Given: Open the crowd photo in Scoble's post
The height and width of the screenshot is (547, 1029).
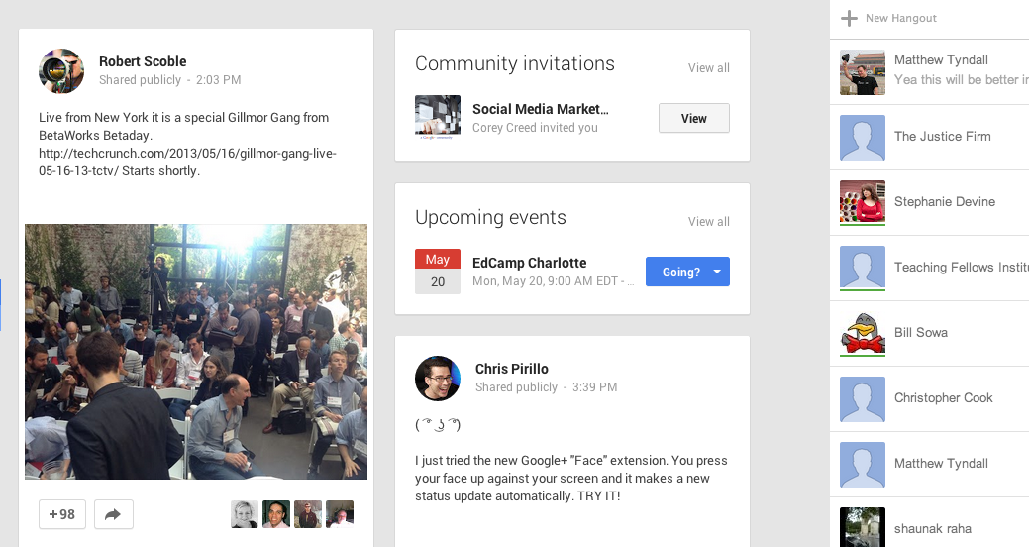Looking at the screenshot, I should [196, 351].
